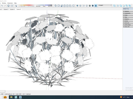Enable Back Edges style icon
Screen dimensions: 133x99
80,6
